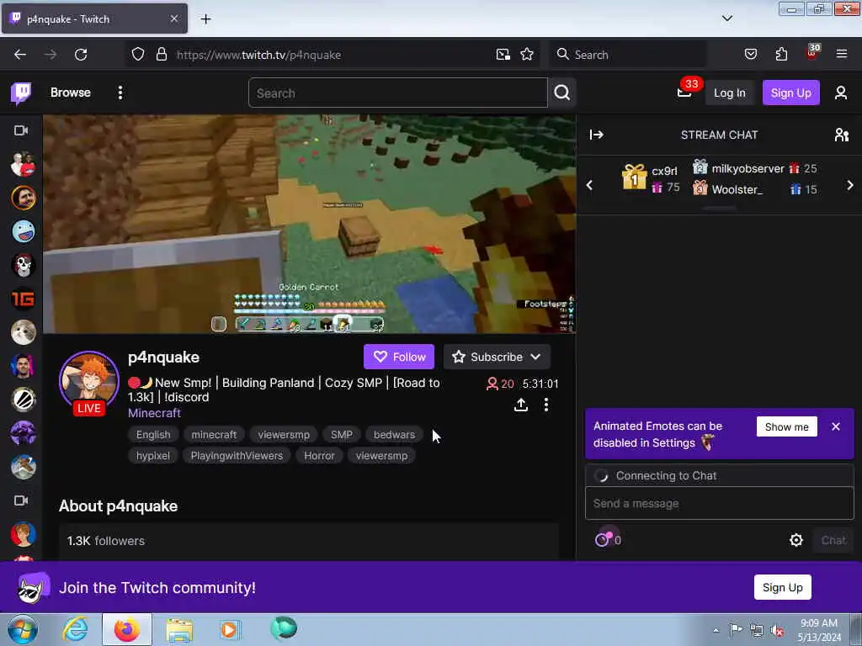This screenshot has height=646, width=862.
Task: Open the cat avatar channel in sidebar
Action: 23,332
